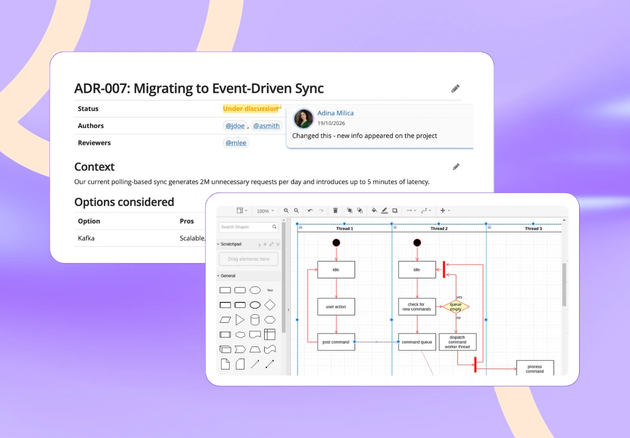The width and height of the screenshot is (630, 438).
Task: Collapse Thread 2 swimlane toggle
Action: [x=395, y=228]
